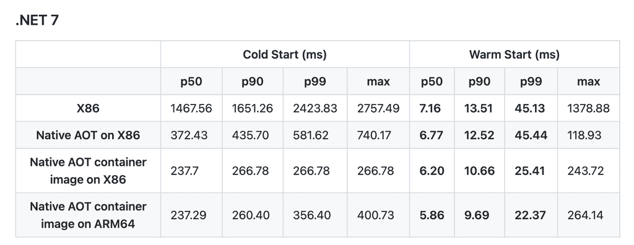The image size is (634, 245).
Task: Click the warm start max value 1378.88
Action: click(x=588, y=108)
